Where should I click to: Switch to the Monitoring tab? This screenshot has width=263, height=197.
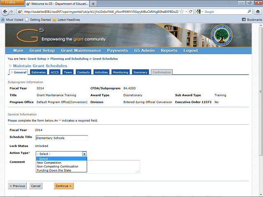120,72
